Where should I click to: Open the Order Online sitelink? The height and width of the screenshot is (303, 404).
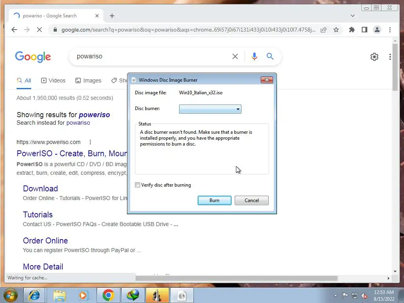[45, 241]
